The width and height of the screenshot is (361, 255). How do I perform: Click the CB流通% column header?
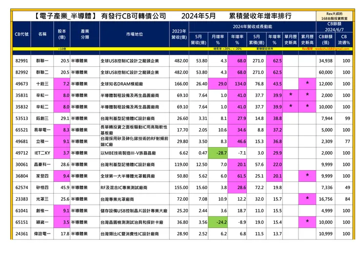(x=344, y=39)
